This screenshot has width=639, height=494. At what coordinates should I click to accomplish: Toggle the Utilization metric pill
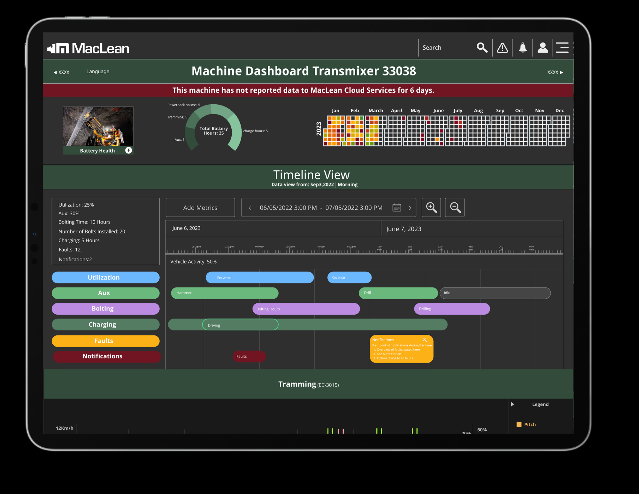point(105,278)
